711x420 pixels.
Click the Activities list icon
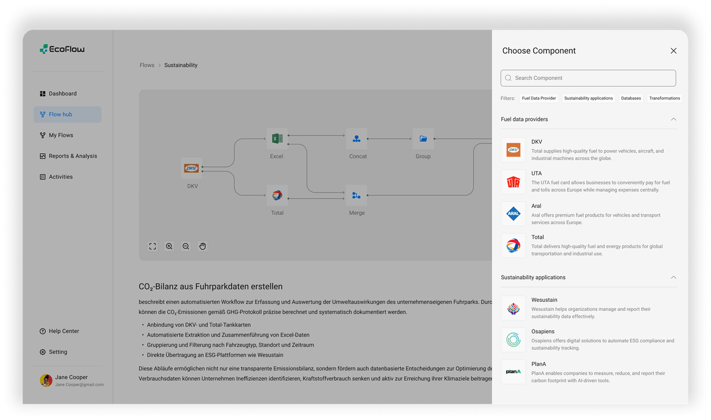(x=43, y=177)
